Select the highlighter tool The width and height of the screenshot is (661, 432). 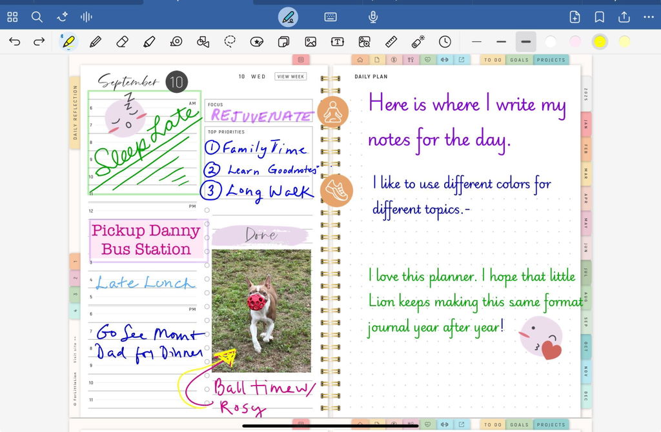[x=149, y=42]
